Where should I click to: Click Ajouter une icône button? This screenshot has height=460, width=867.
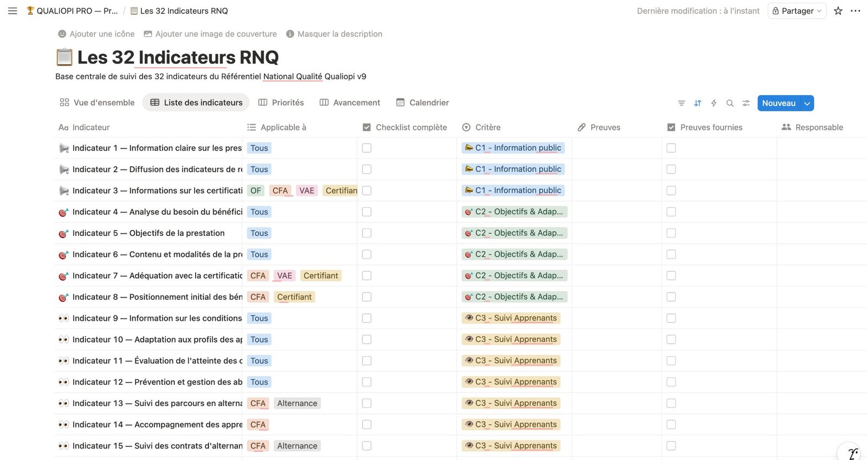coord(96,34)
